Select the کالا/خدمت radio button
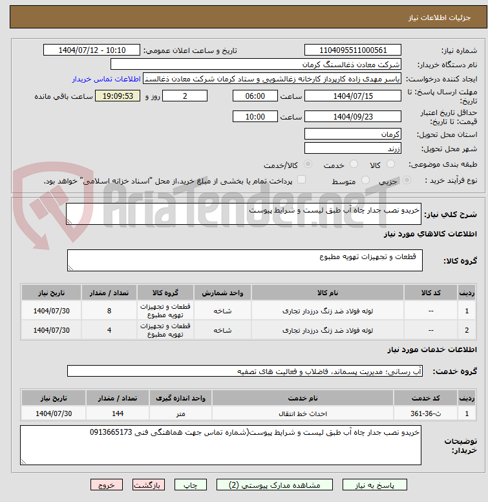This screenshot has height=502, width=488. click(308, 164)
